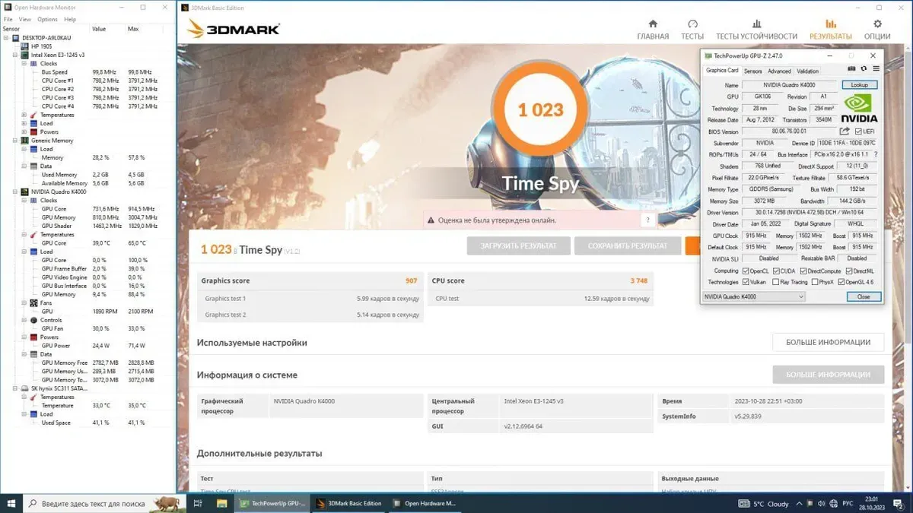
Task: Collapse the Generic Memory tree node
Action: 15,141
